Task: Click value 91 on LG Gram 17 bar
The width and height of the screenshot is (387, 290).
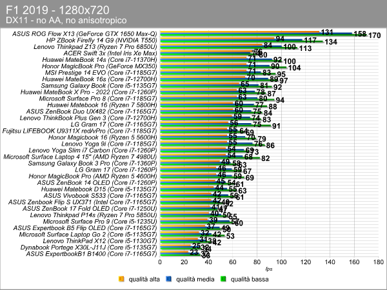Action: (x=276, y=126)
